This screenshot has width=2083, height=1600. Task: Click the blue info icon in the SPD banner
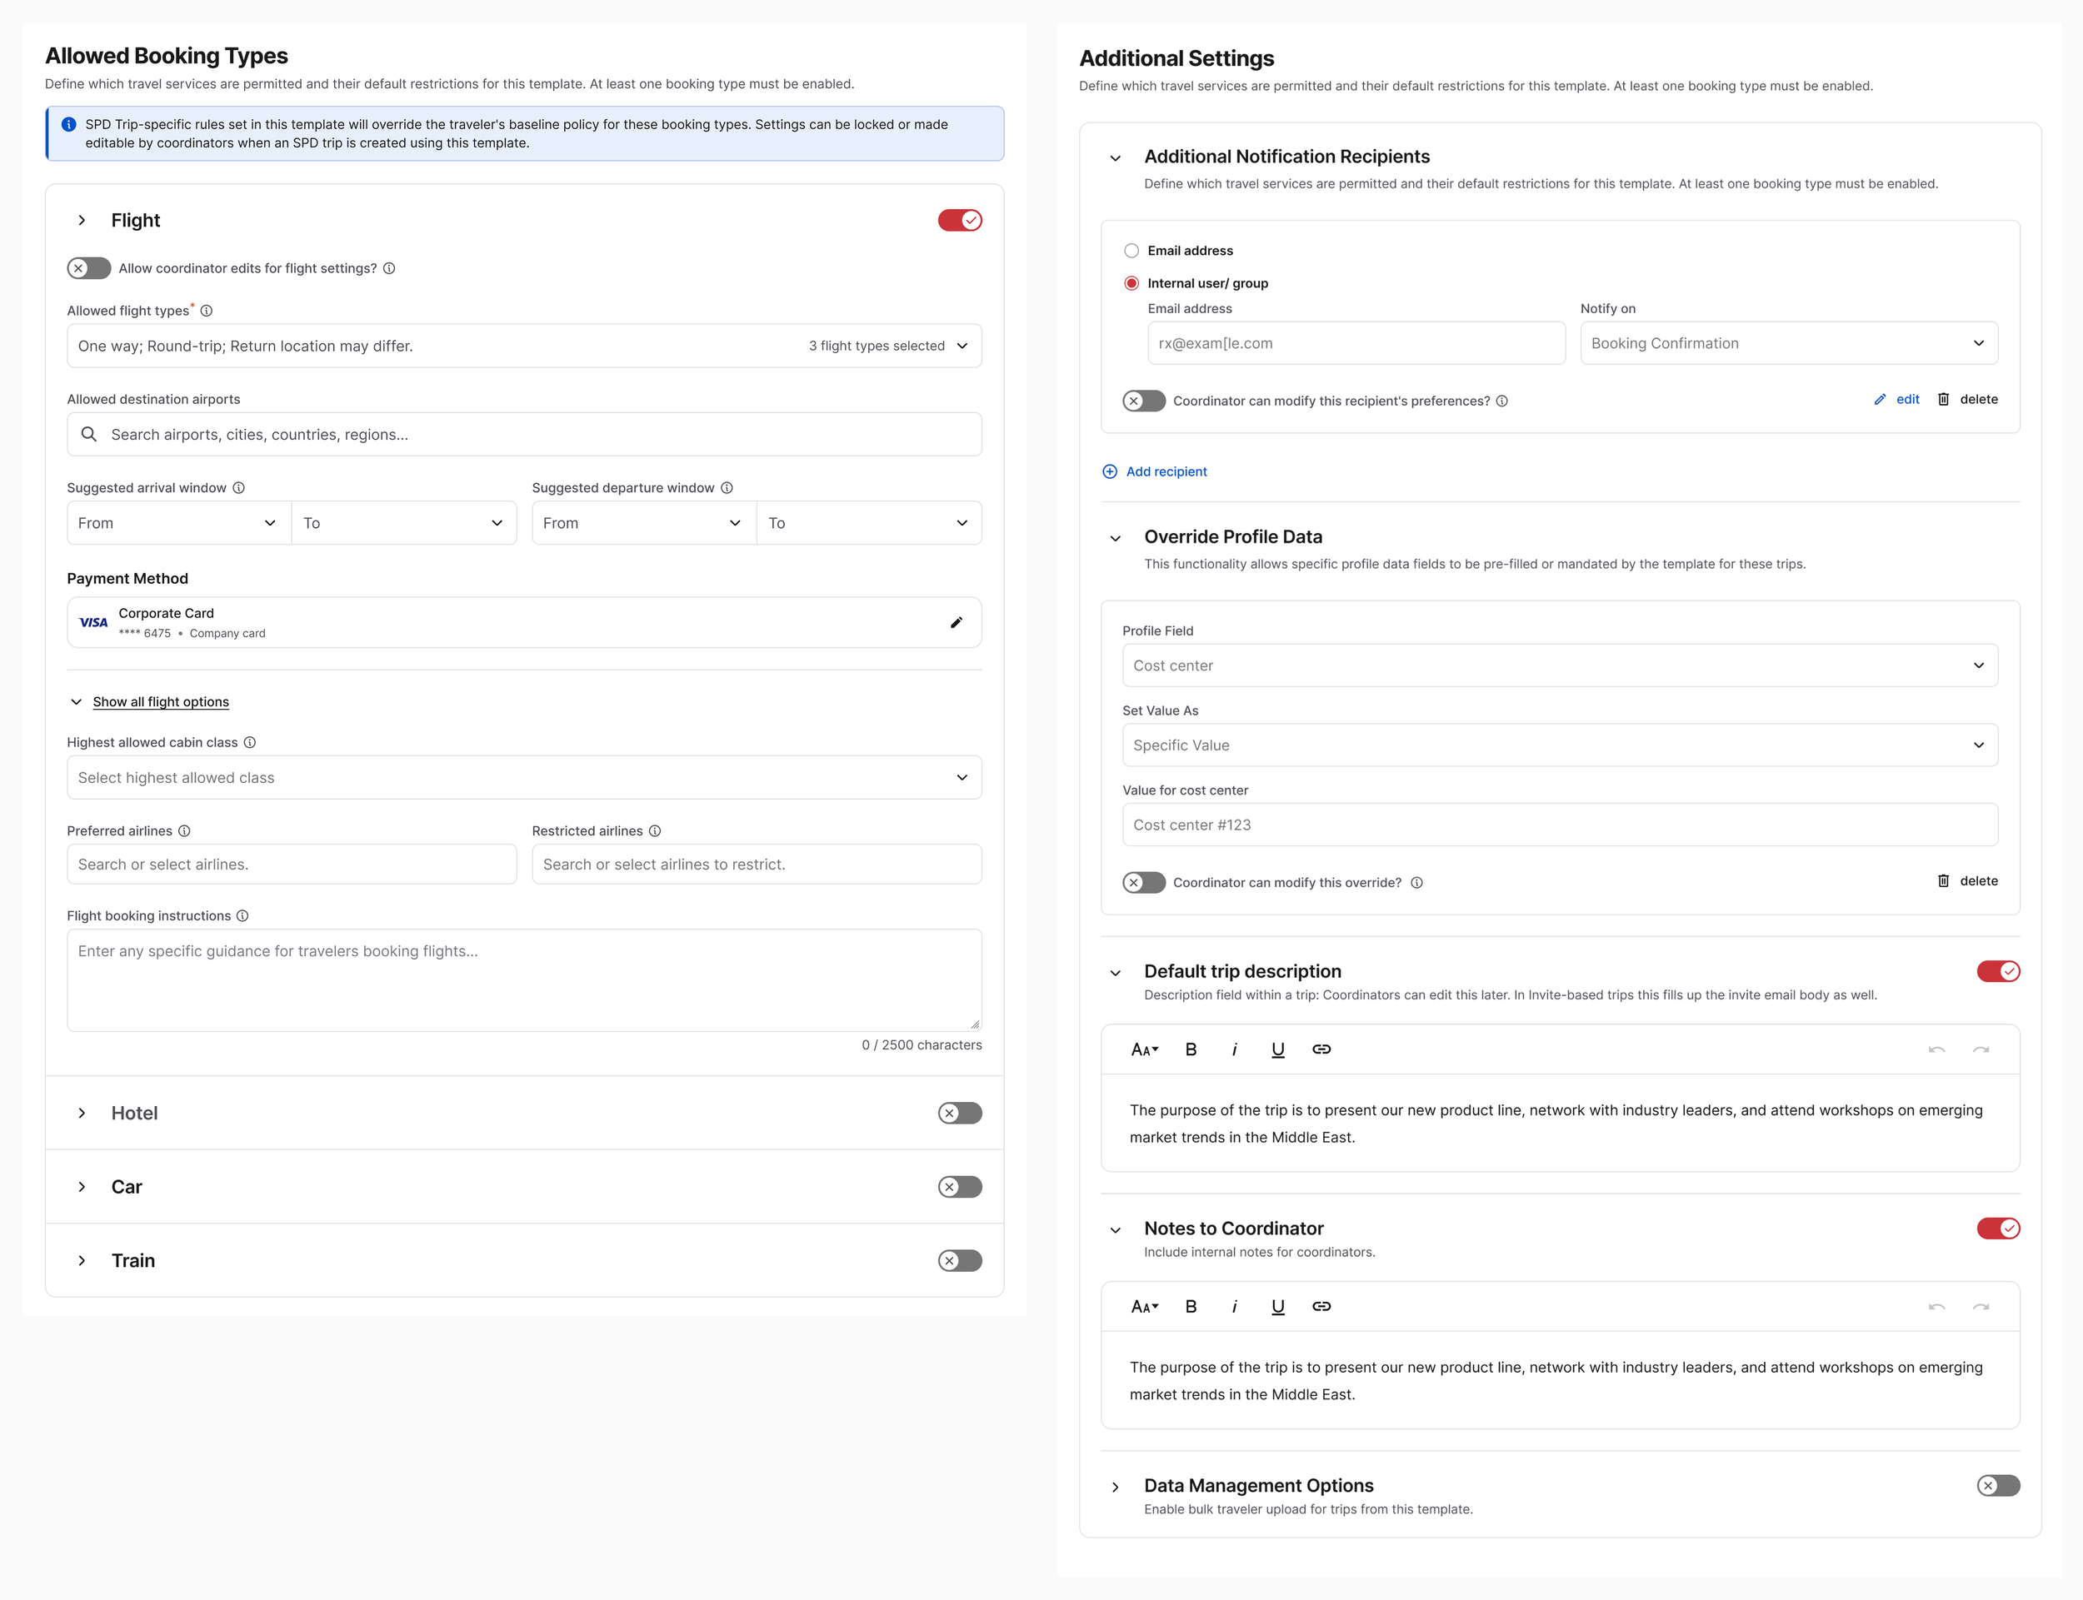[x=68, y=125]
